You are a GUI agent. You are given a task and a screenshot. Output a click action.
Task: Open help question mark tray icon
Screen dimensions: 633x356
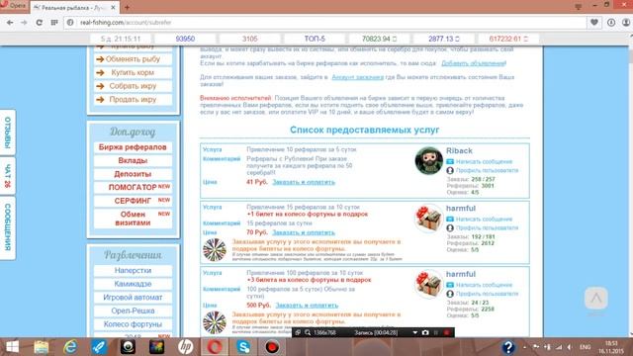coord(507,347)
